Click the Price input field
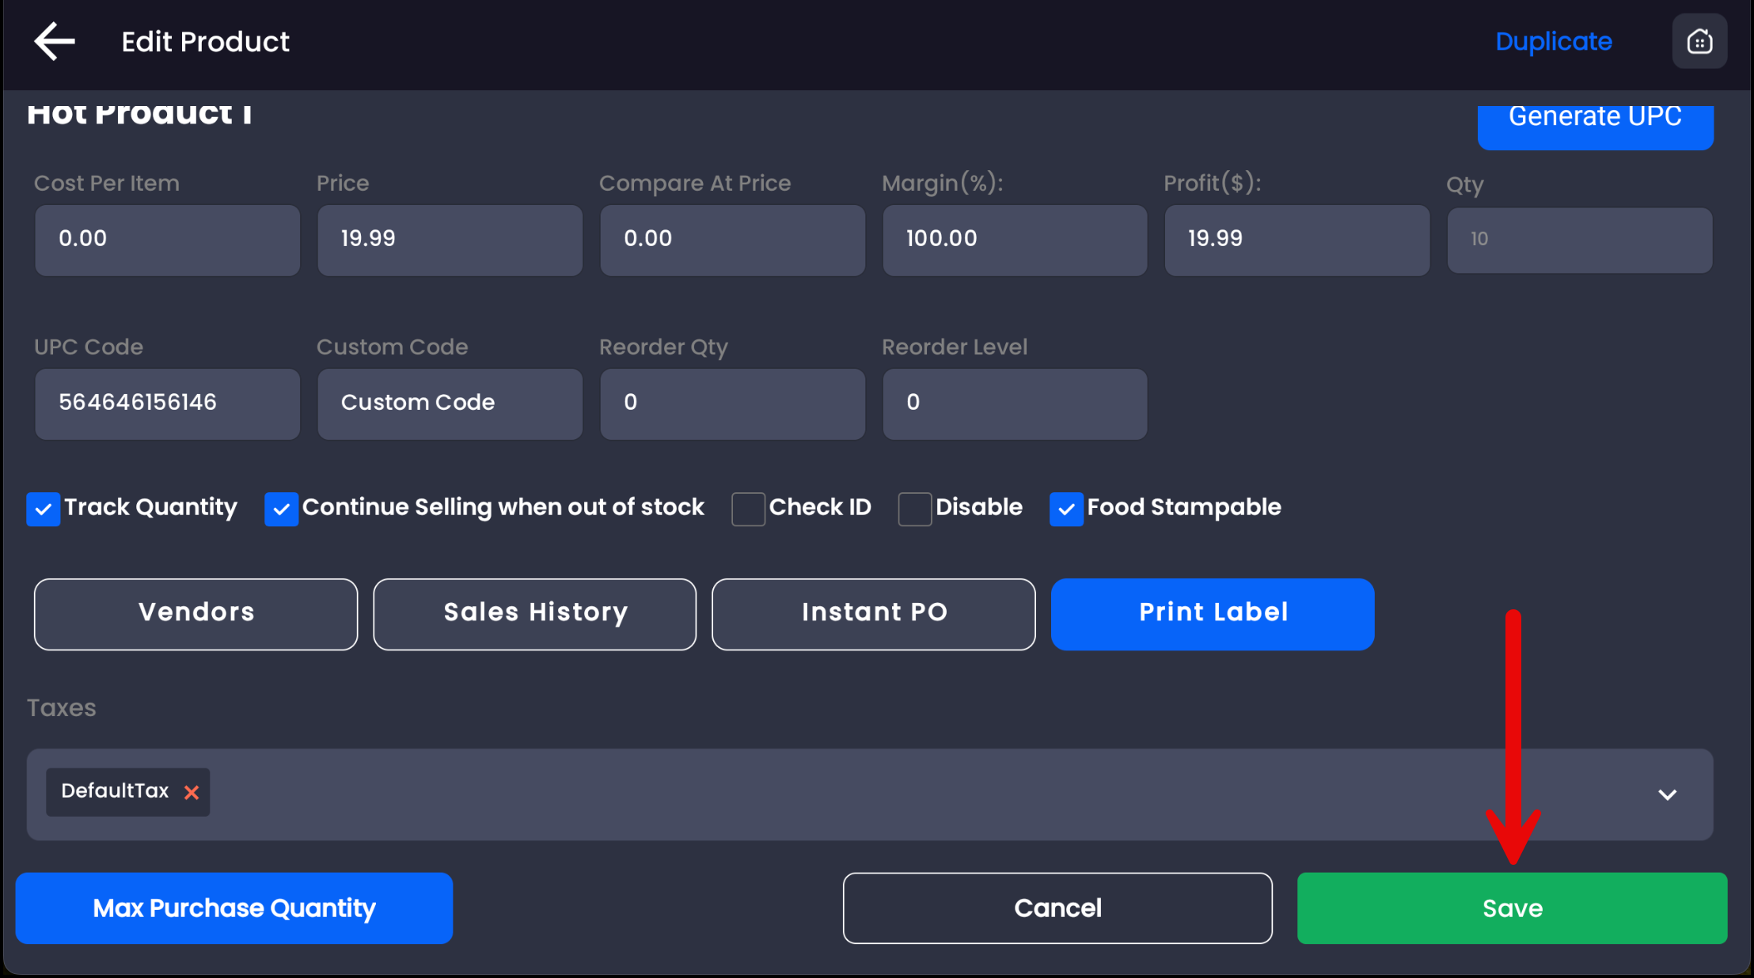1754x978 pixels. [450, 240]
